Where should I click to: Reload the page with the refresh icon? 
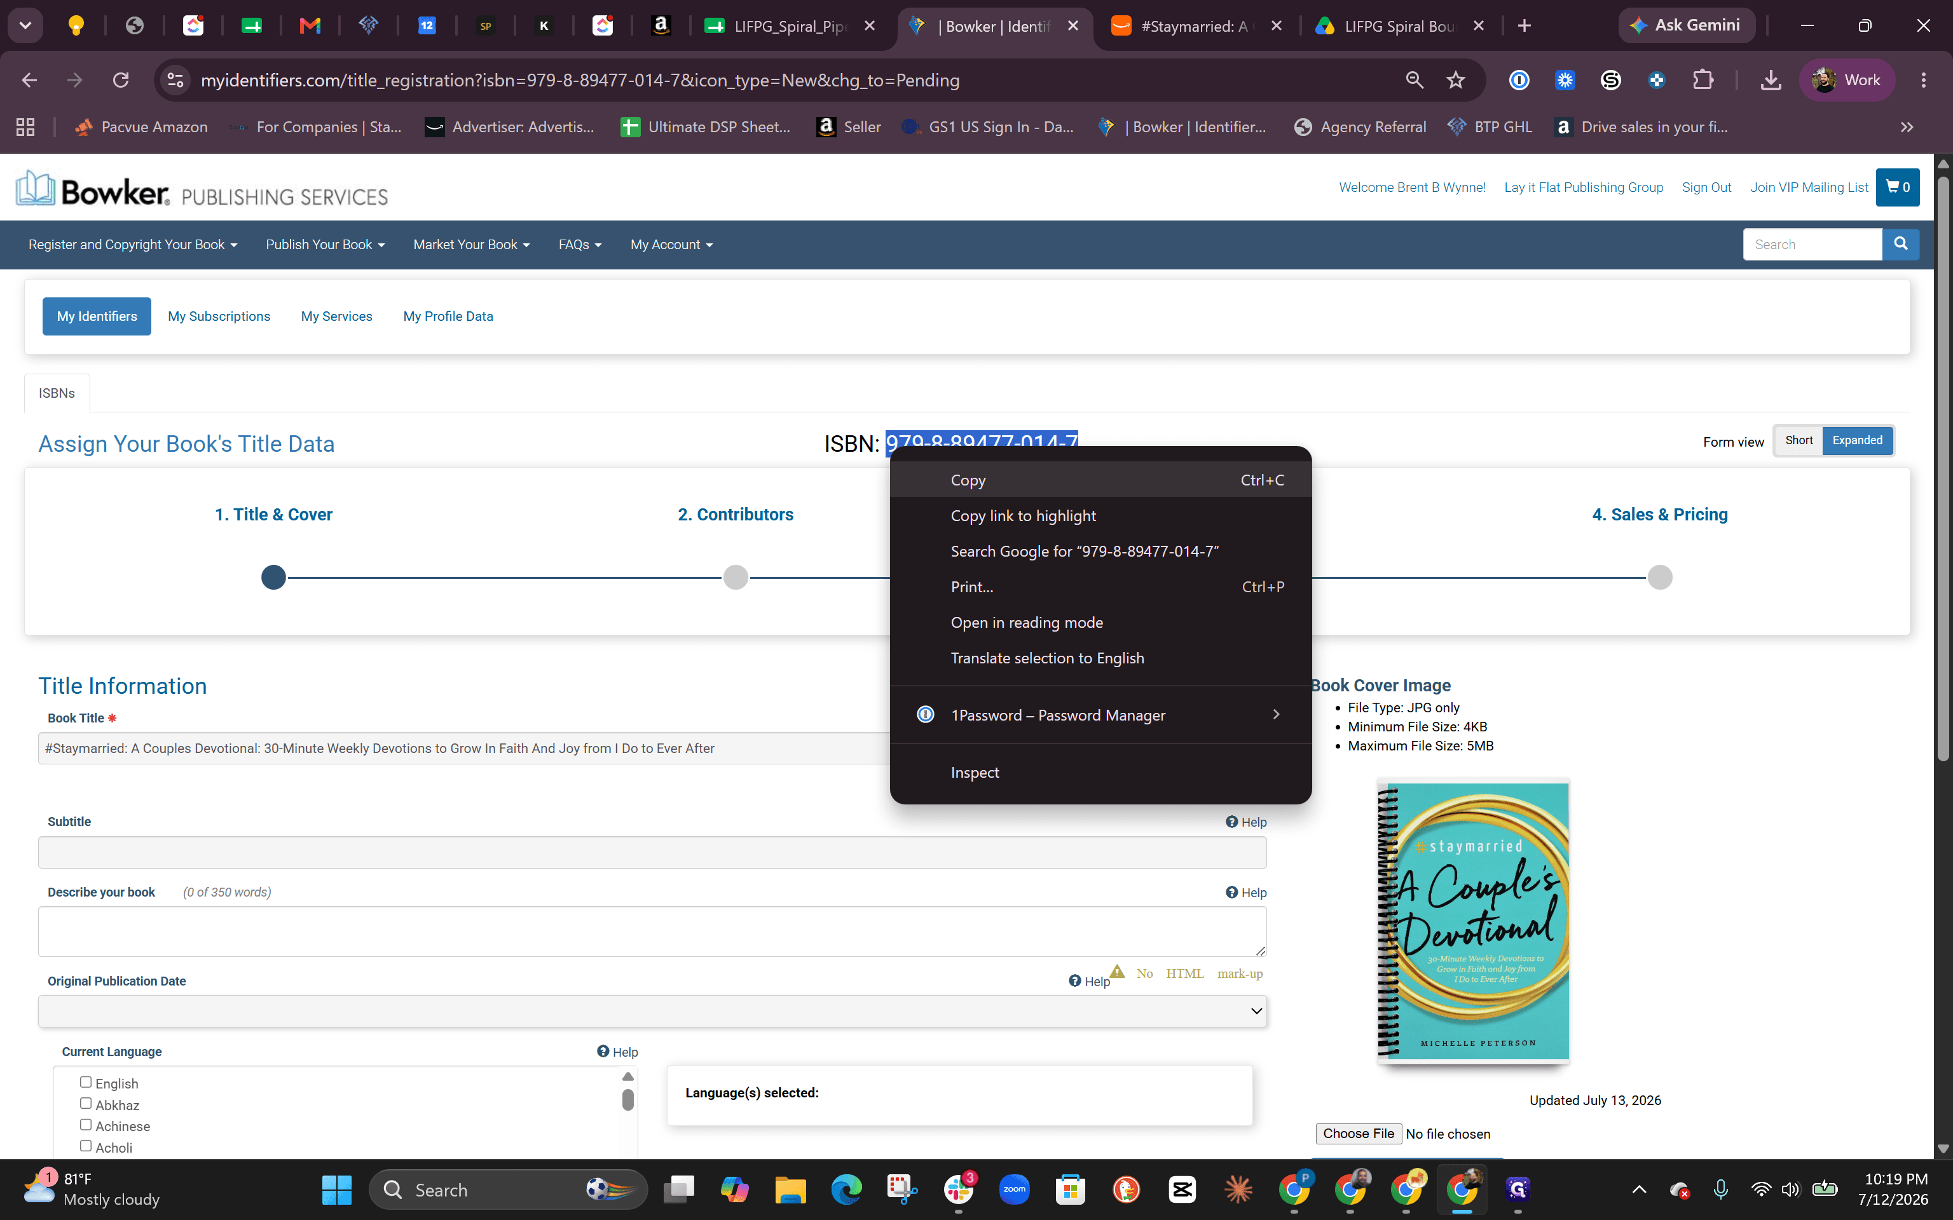121,80
